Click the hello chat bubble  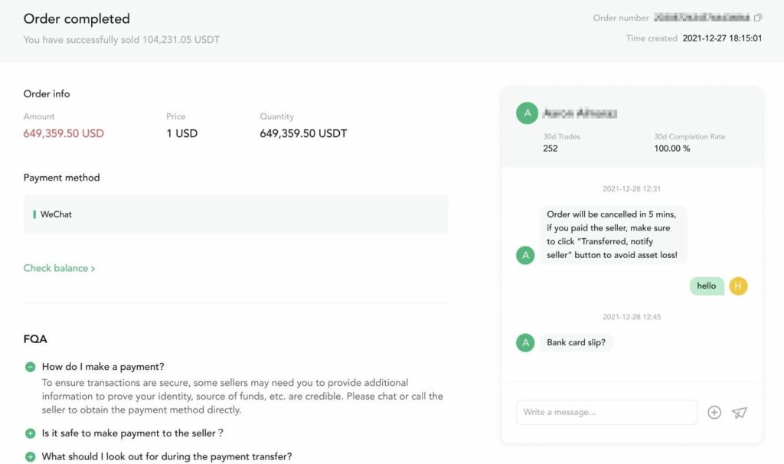pyautogui.click(x=707, y=286)
